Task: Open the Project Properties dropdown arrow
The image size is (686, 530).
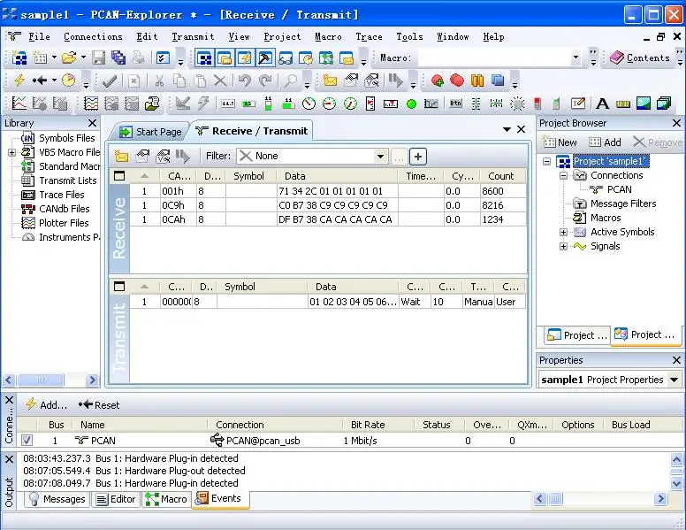Action: (675, 380)
